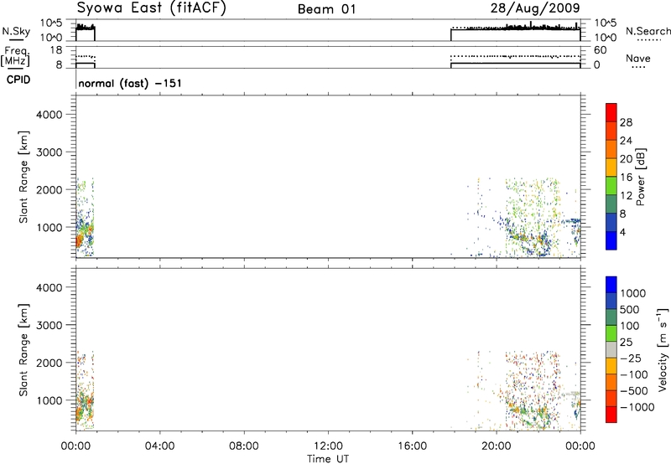Click the 'N.Search' legend label
Screen dimensions: 671x464
point(648,31)
